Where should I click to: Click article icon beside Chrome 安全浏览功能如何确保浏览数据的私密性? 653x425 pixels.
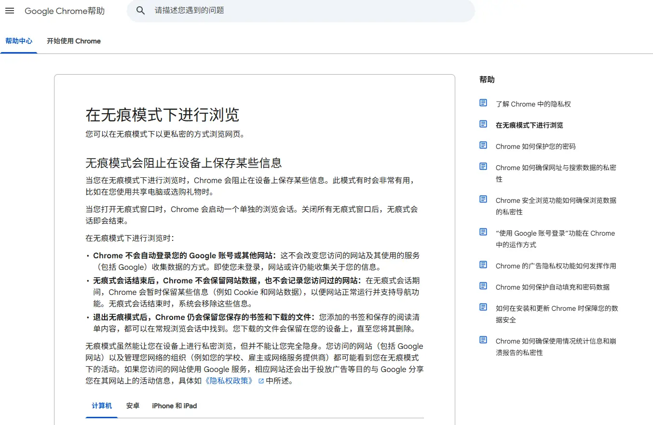[x=483, y=199]
